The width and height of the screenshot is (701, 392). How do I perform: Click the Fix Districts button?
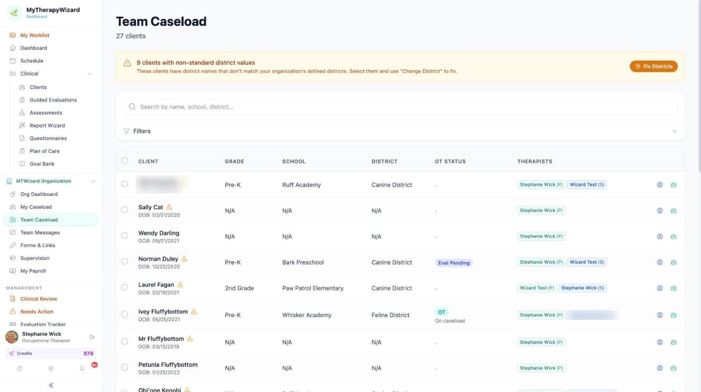point(653,66)
